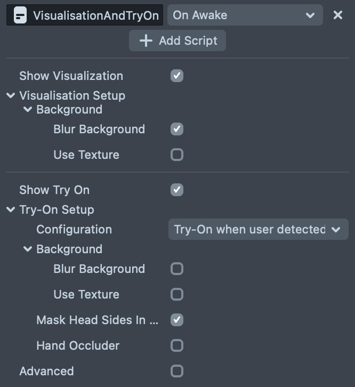Screen dimensions: 355x387
Task: Enable the Hand Occluder checkbox
Action: pyautogui.click(x=177, y=345)
